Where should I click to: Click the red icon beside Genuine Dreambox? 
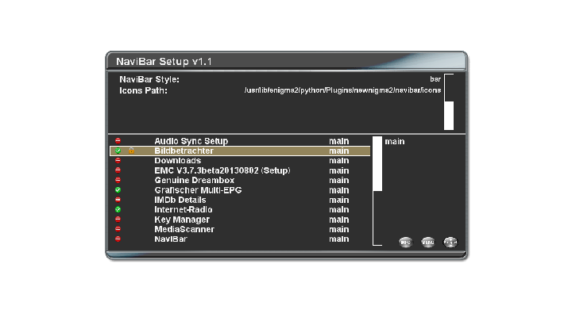pyautogui.click(x=118, y=181)
